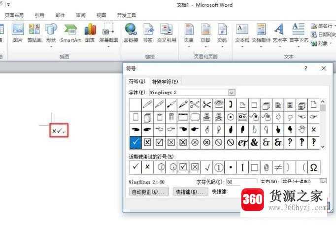Choose the recently used not-equal ≠ symbol
Screen dimensions: 336x227
278,167
